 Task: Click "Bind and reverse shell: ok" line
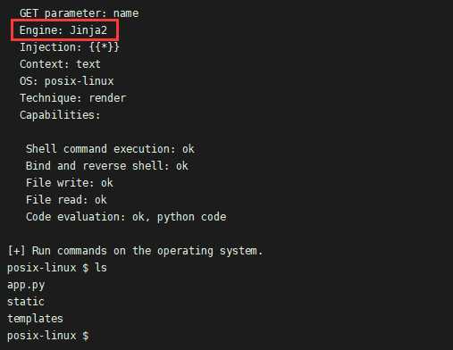[107, 166]
